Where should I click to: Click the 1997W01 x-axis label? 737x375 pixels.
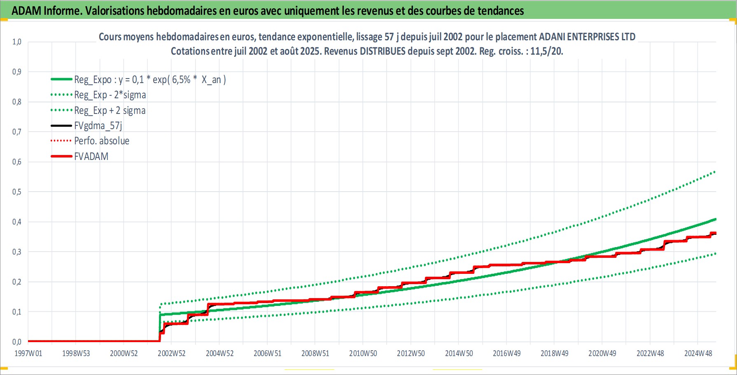click(x=28, y=353)
